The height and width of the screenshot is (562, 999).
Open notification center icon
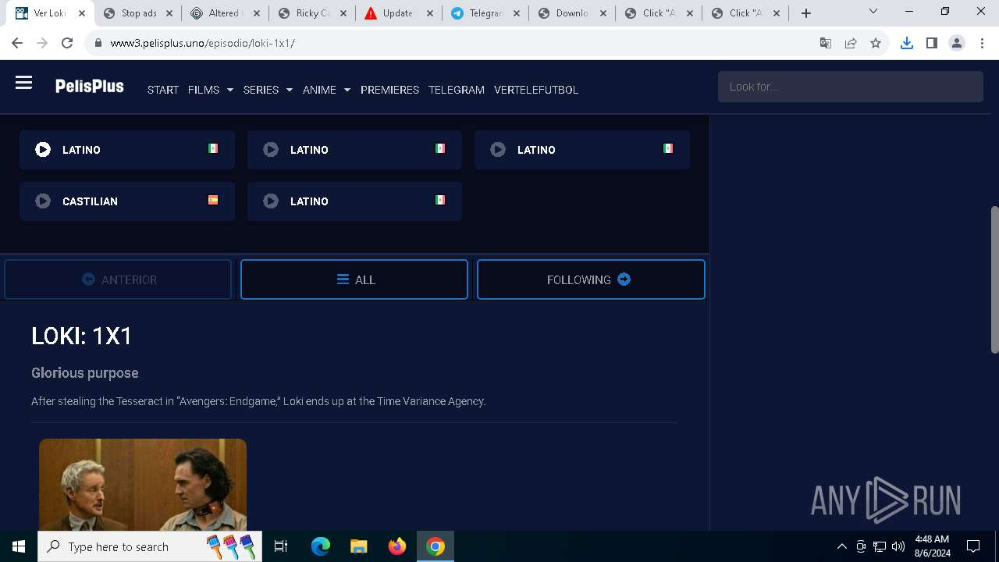[973, 546]
